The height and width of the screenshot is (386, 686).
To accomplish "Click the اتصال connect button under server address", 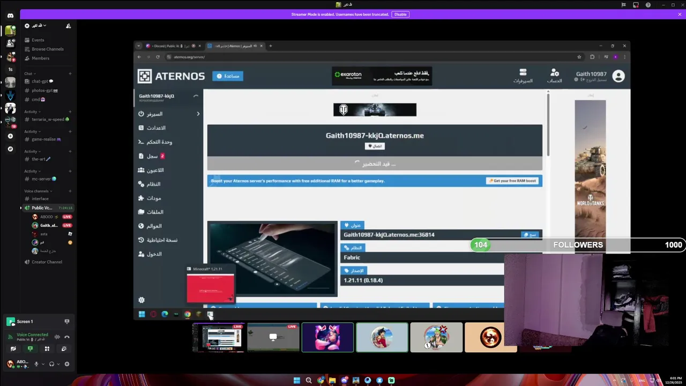I will (375, 146).
